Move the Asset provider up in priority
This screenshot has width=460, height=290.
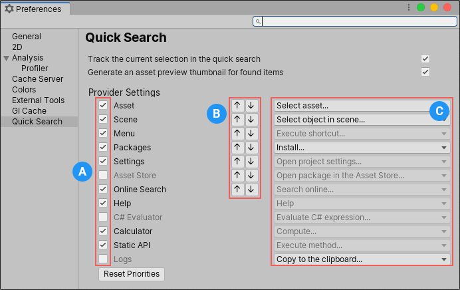pos(237,105)
